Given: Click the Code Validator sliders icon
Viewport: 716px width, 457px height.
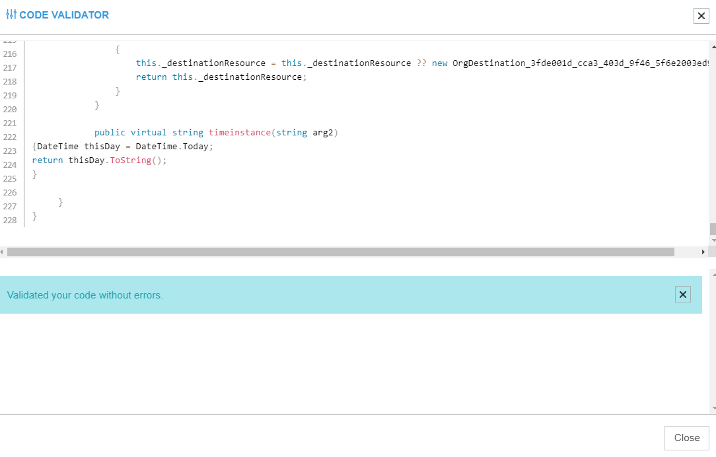Looking at the screenshot, I should [x=11, y=15].
